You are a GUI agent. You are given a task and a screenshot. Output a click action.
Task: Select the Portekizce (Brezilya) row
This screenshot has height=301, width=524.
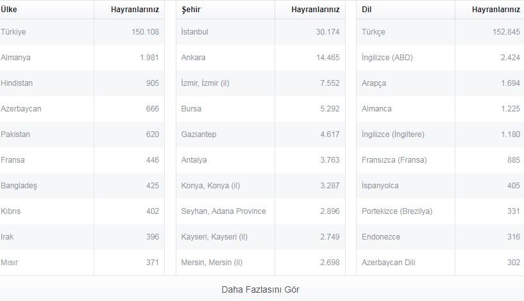pos(440,211)
